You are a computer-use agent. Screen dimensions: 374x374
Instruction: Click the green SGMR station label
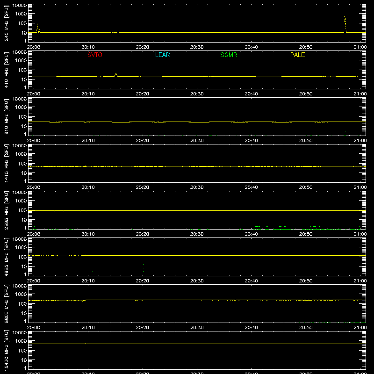coord(229,55)
